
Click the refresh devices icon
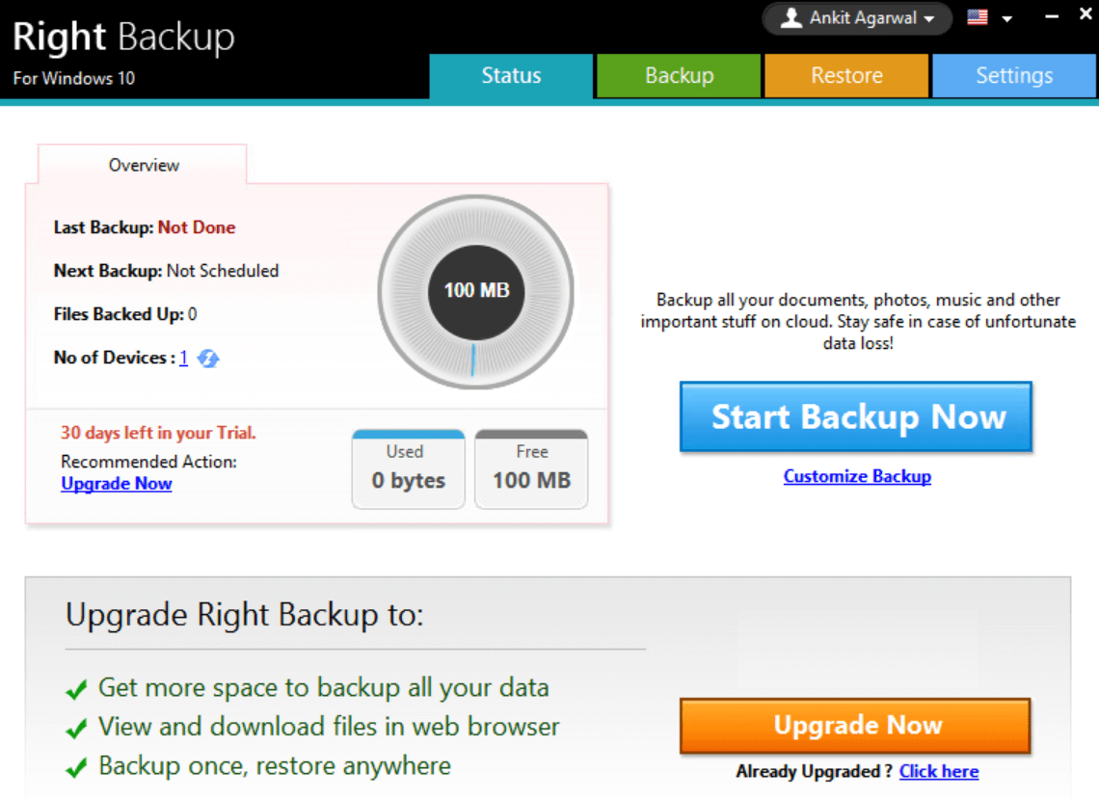208,359
